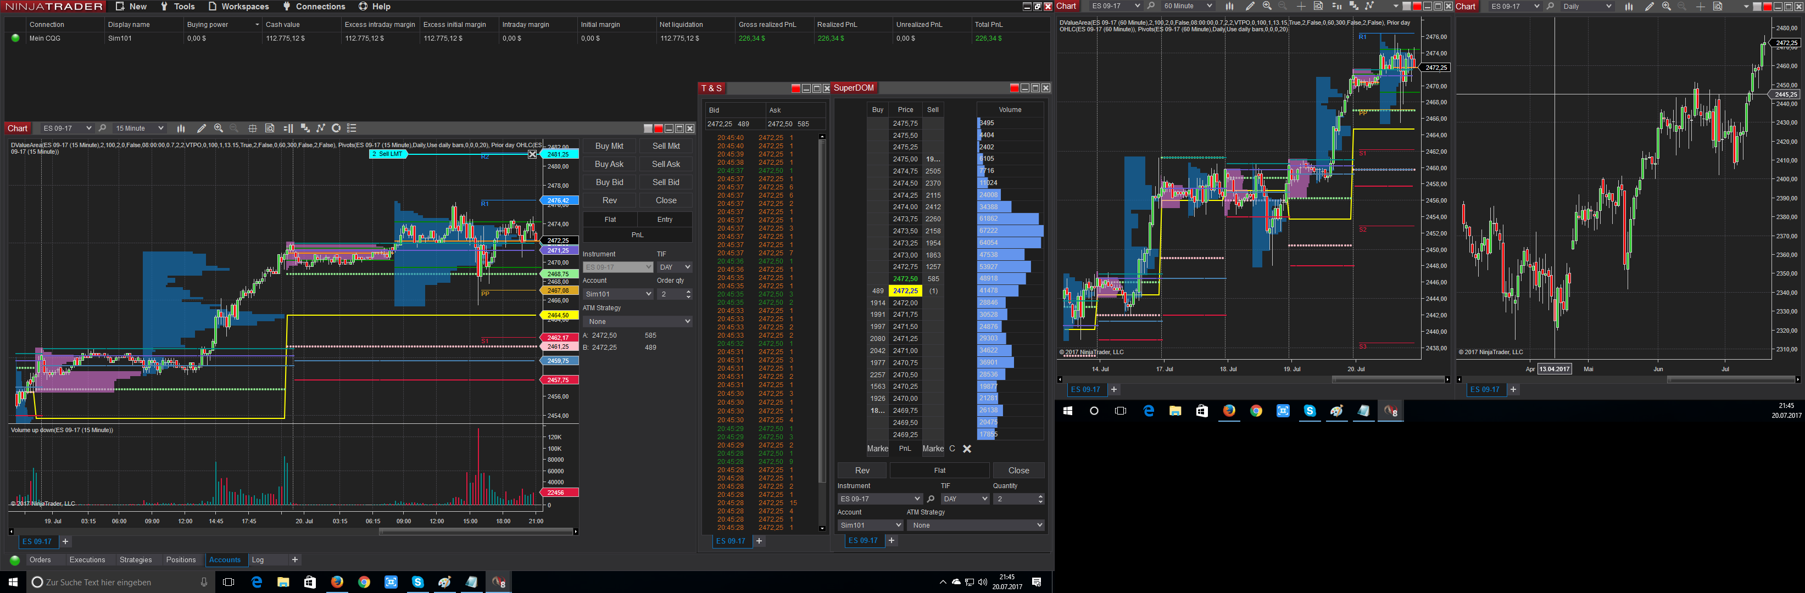Open the list icon in 15 Minute chart toolbar
Image resolution: width=1805 pixels, height=593 pixels.
click(352, 128)
